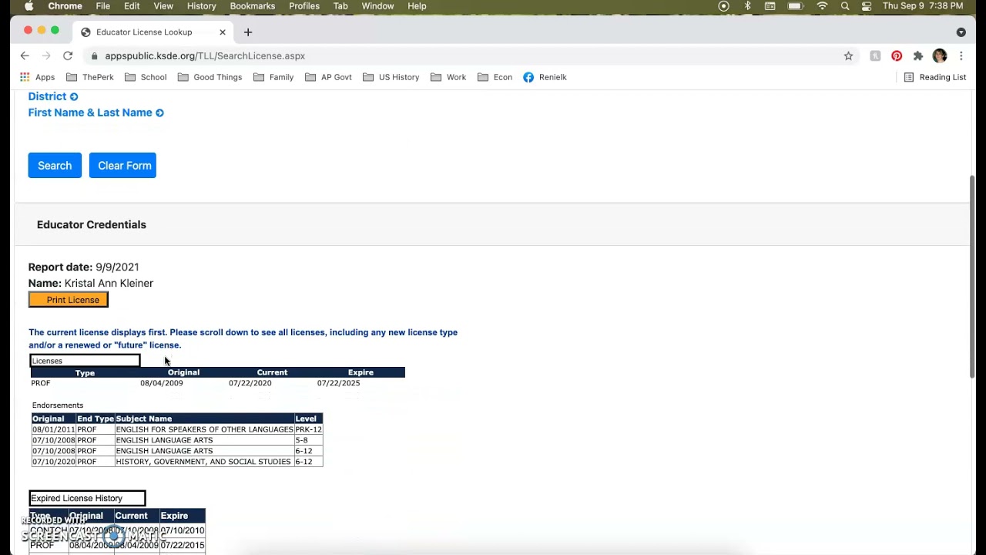Click ENGLISH FOR SPEAKERS OF OTHER LANGUAGES

point(204,429)
